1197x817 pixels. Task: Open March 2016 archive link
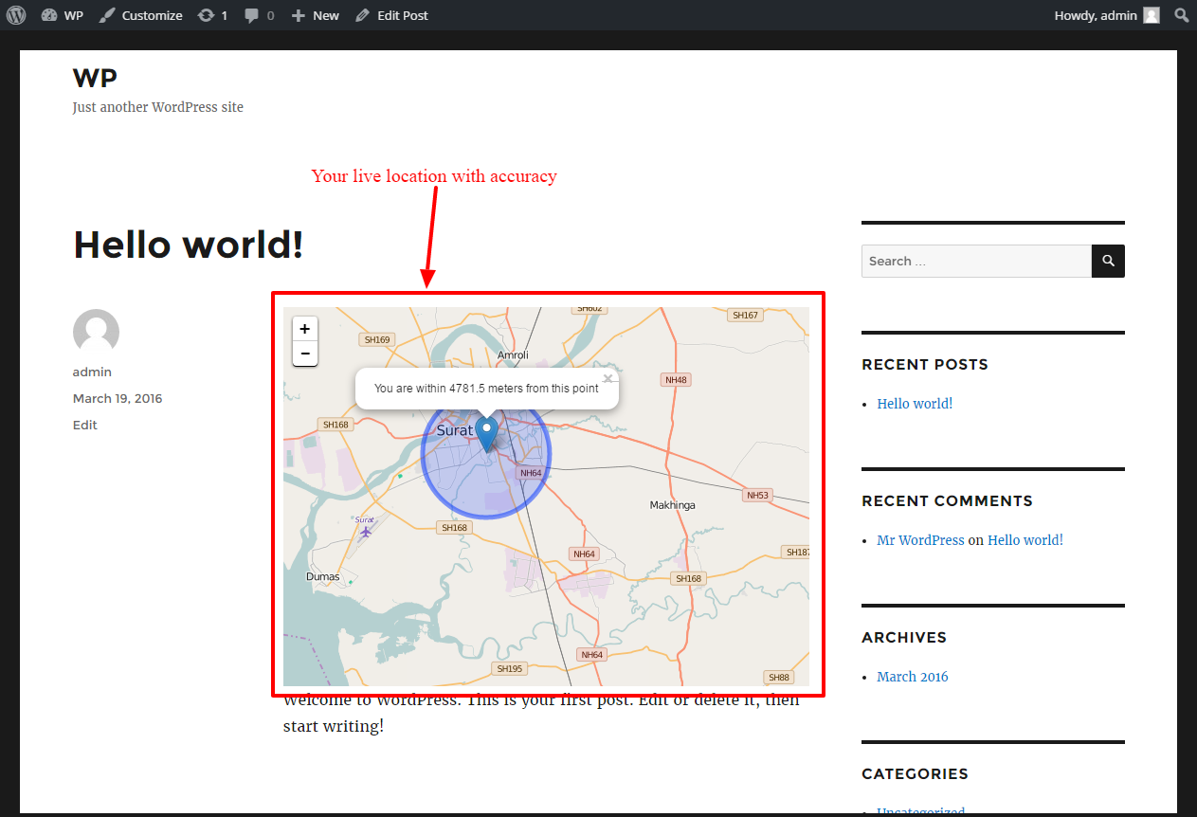pos(912,677)
